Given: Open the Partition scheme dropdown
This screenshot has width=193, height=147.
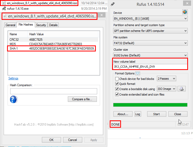Looking at the screenshot, I should tap(150, 31).
